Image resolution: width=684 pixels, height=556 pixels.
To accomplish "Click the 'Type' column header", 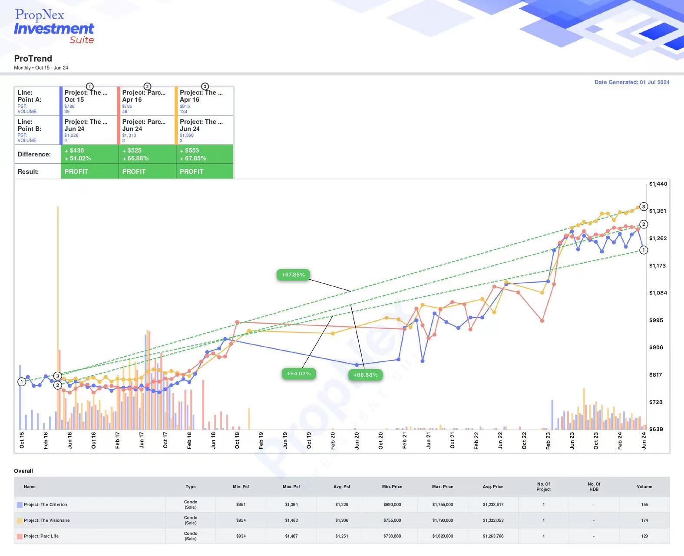I will (x=191, y=486).
